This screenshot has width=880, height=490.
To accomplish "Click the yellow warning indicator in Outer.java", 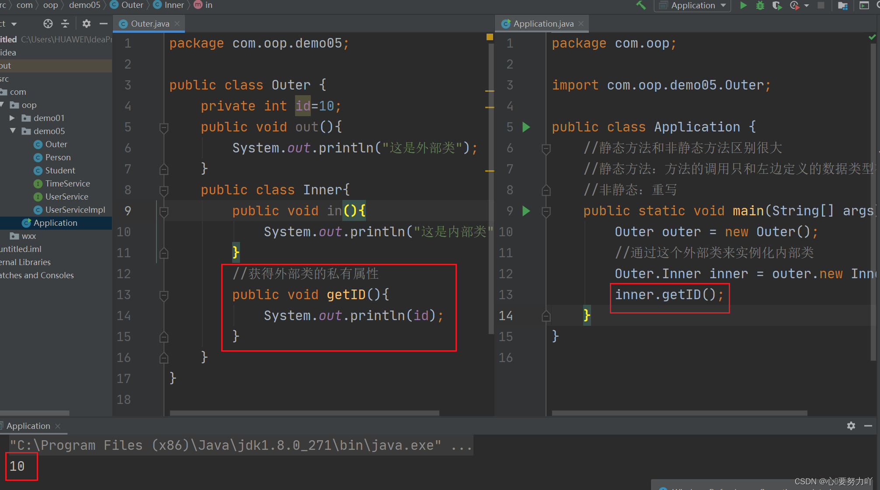I will [x=490, y=37].
